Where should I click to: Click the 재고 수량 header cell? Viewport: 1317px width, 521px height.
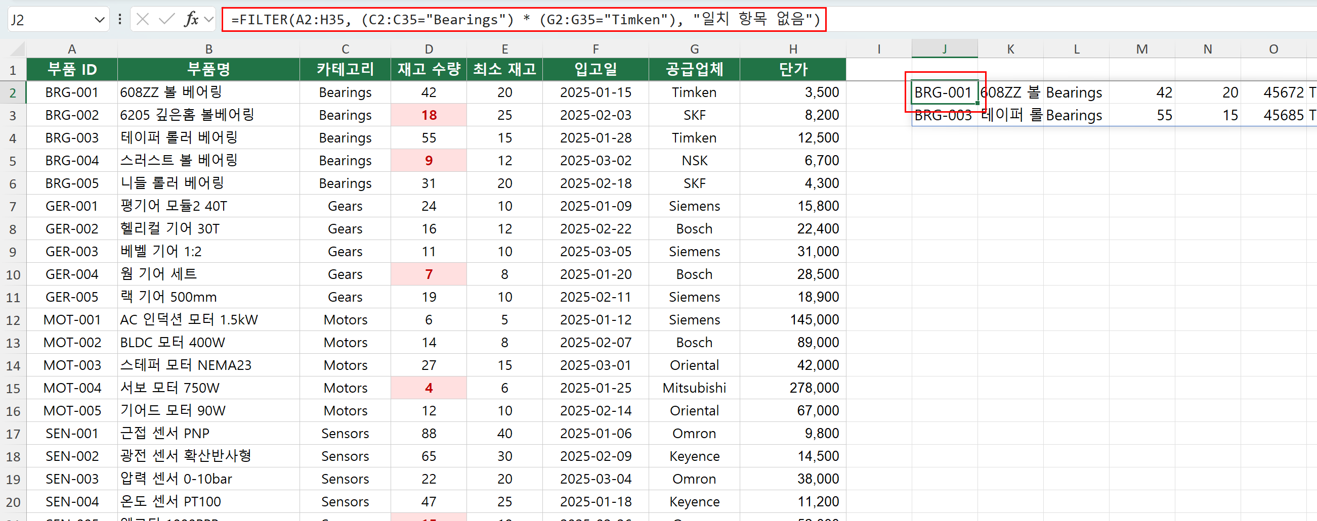click(429, 69)
